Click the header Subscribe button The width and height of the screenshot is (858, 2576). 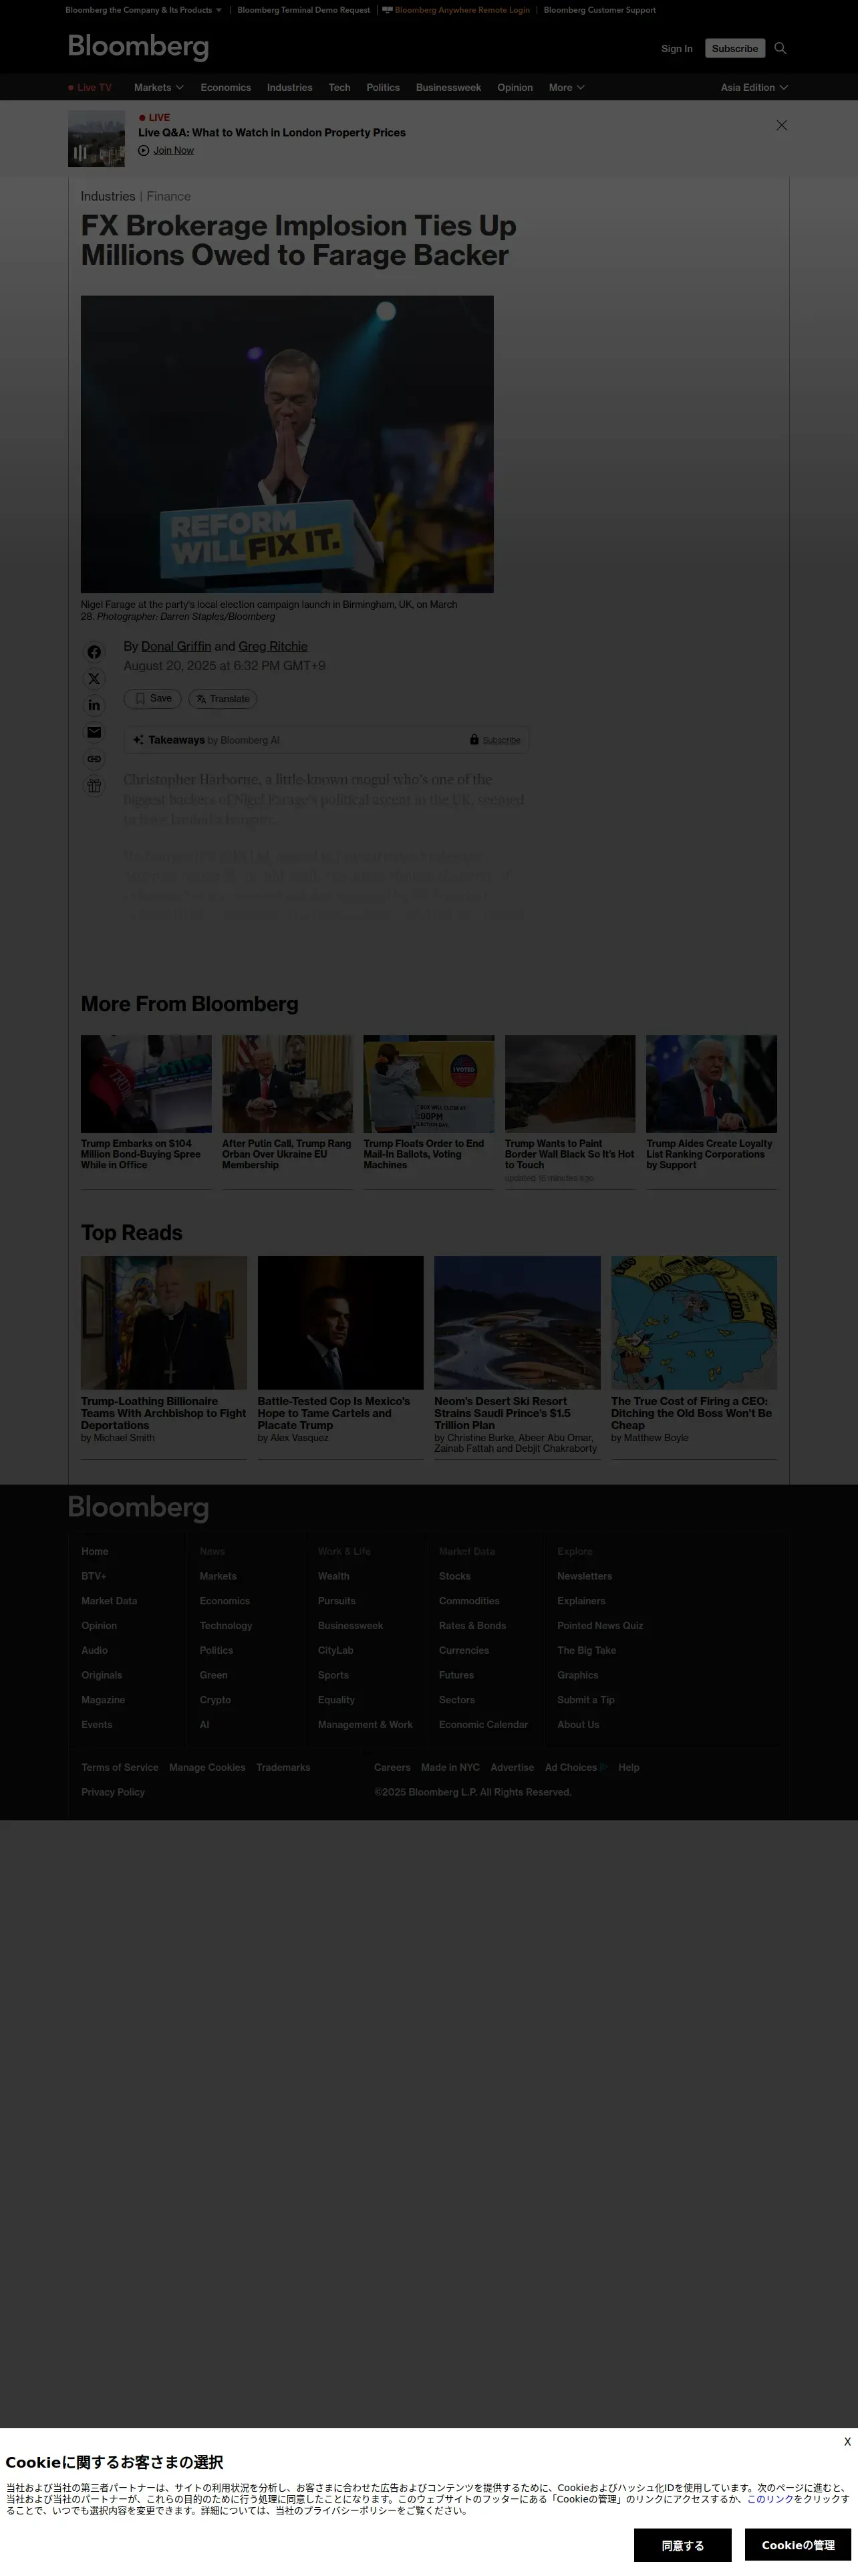(735, 48)
